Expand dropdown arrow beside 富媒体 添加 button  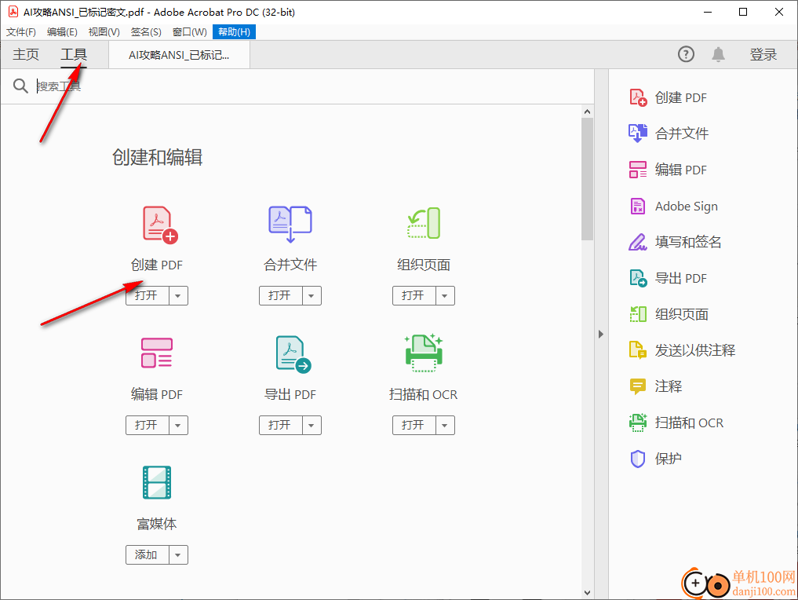click(x=178, y=554)
